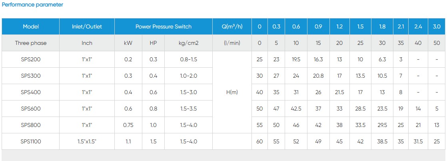Viewport: 447px width, 161px height.
Task: Click the SPS600 model cell
Action: pos(31,109)
